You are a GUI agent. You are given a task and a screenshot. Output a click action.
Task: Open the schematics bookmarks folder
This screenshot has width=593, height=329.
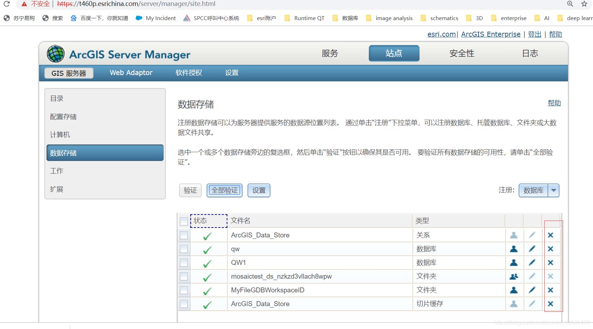point(444,18)
